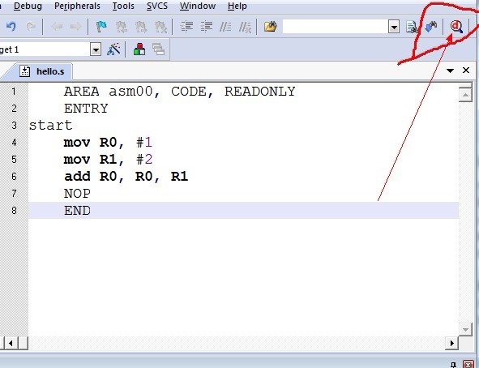This screenshot has height=368, width=479.
Task: Open the SVCS menu
Action: click(x=157, y=6)
